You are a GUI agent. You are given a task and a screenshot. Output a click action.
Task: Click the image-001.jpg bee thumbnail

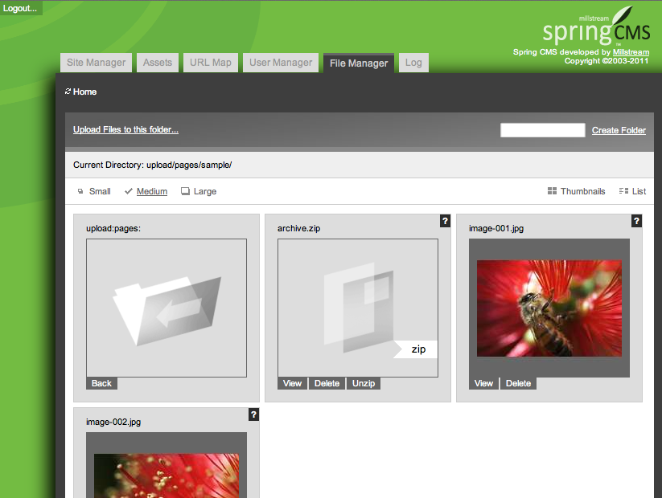[x=549, y=308]
